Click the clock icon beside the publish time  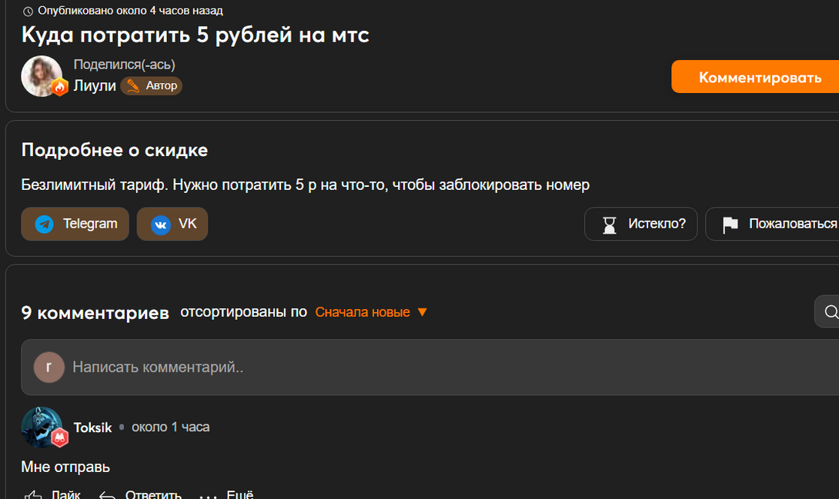[x=28, y=12]
